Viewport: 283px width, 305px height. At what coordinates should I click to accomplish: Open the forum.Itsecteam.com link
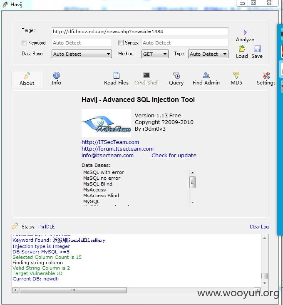pyautogui.click(x=117, y=149)
